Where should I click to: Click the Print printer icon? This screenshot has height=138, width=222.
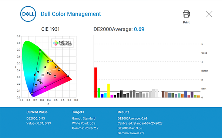(186, 14)
